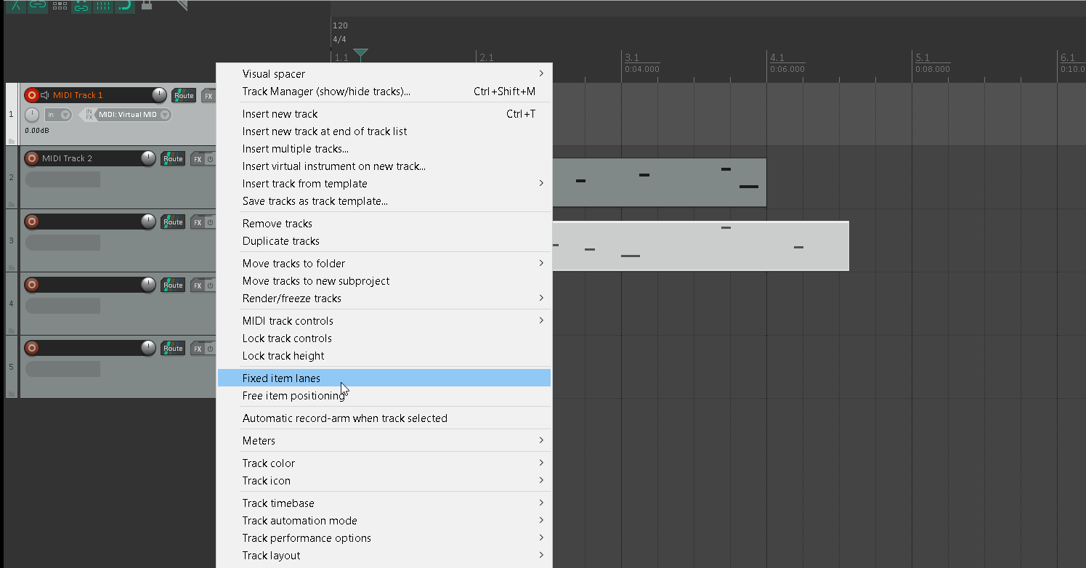This screenshot has width=1086, height=568.
Task: Select Fixed item lanes menu entry
Action: point(281,378)
